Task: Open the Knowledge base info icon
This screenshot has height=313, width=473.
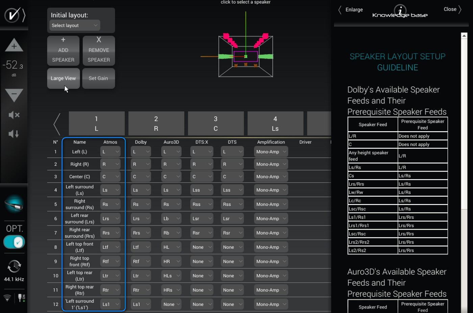Action: pos(400,10)
